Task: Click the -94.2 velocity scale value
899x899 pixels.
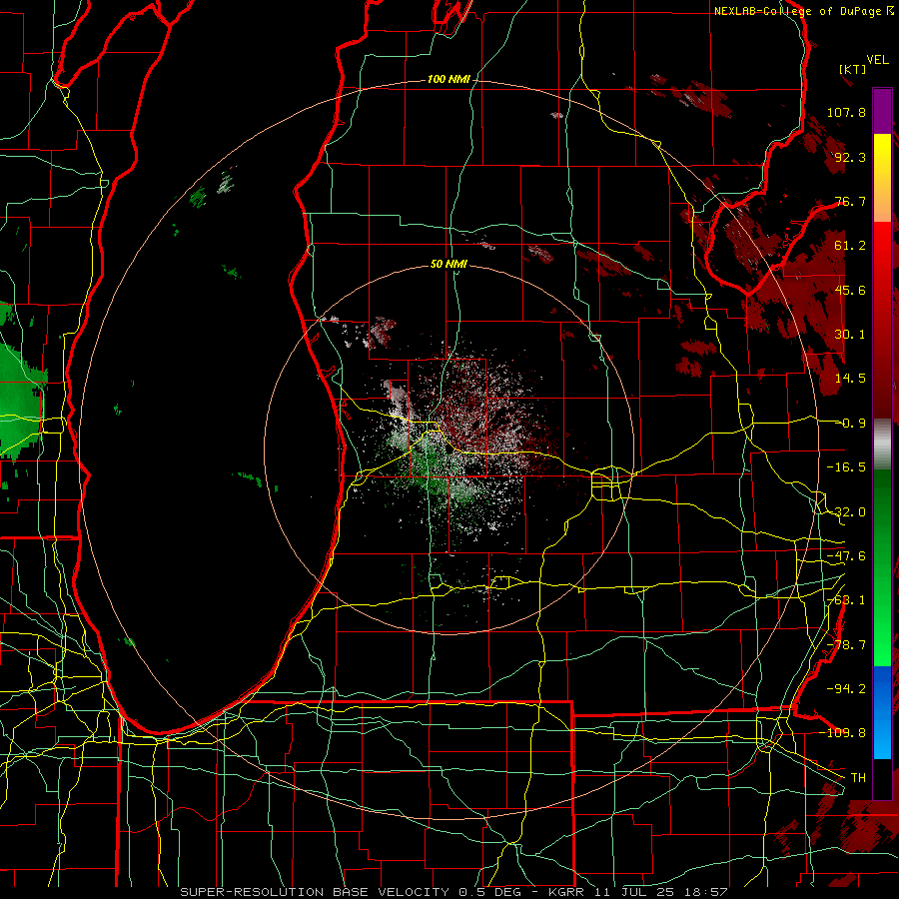Action: coord(846,689)
